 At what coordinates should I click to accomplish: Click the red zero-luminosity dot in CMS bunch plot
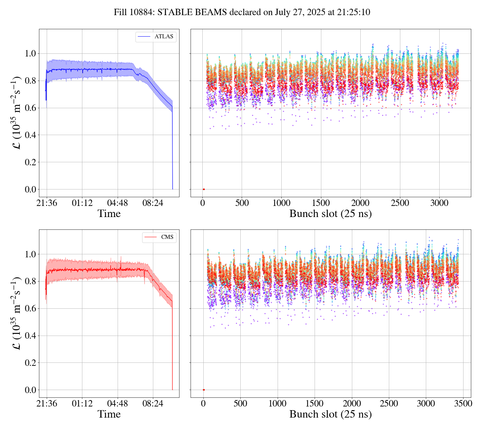coord(204,390)
